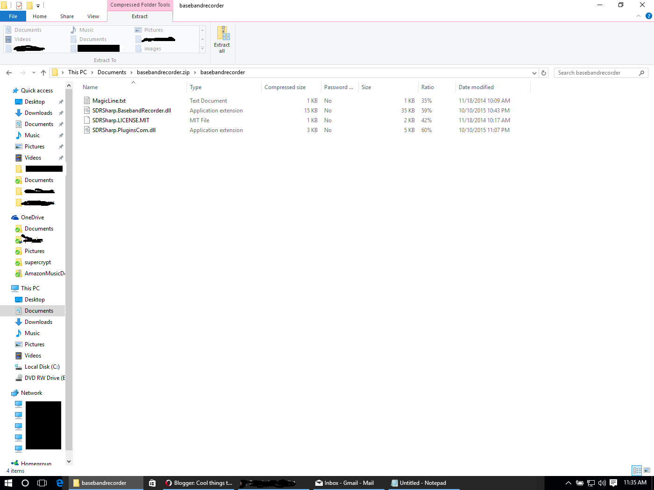Image resolution: width=654 pixels, height=490 pixels.
Task: Click the Compressed Folder Tools tab header
Action: 140,5
